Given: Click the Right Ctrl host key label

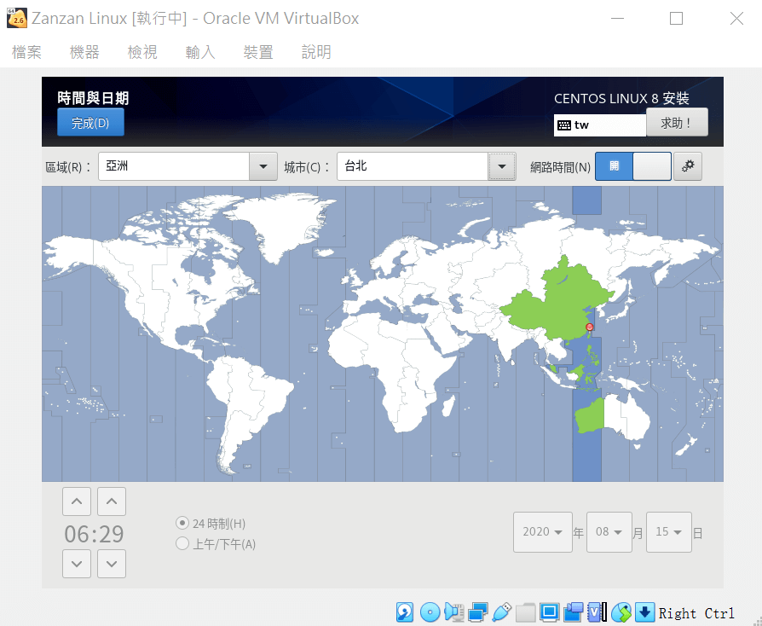Looking at the screenshot, I should pyautogui.click(x=696, y=613).
